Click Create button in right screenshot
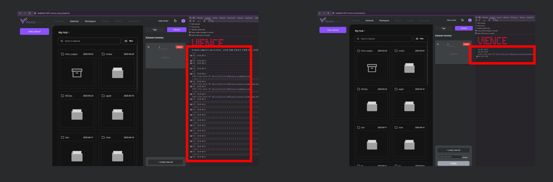The width and height of the screenshot is (553, 182). (x=453, y=163)
